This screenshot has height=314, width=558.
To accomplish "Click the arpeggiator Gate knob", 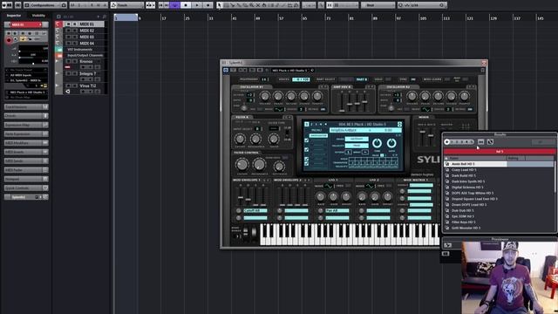I will pyautogui.click(x=391, y=143).
